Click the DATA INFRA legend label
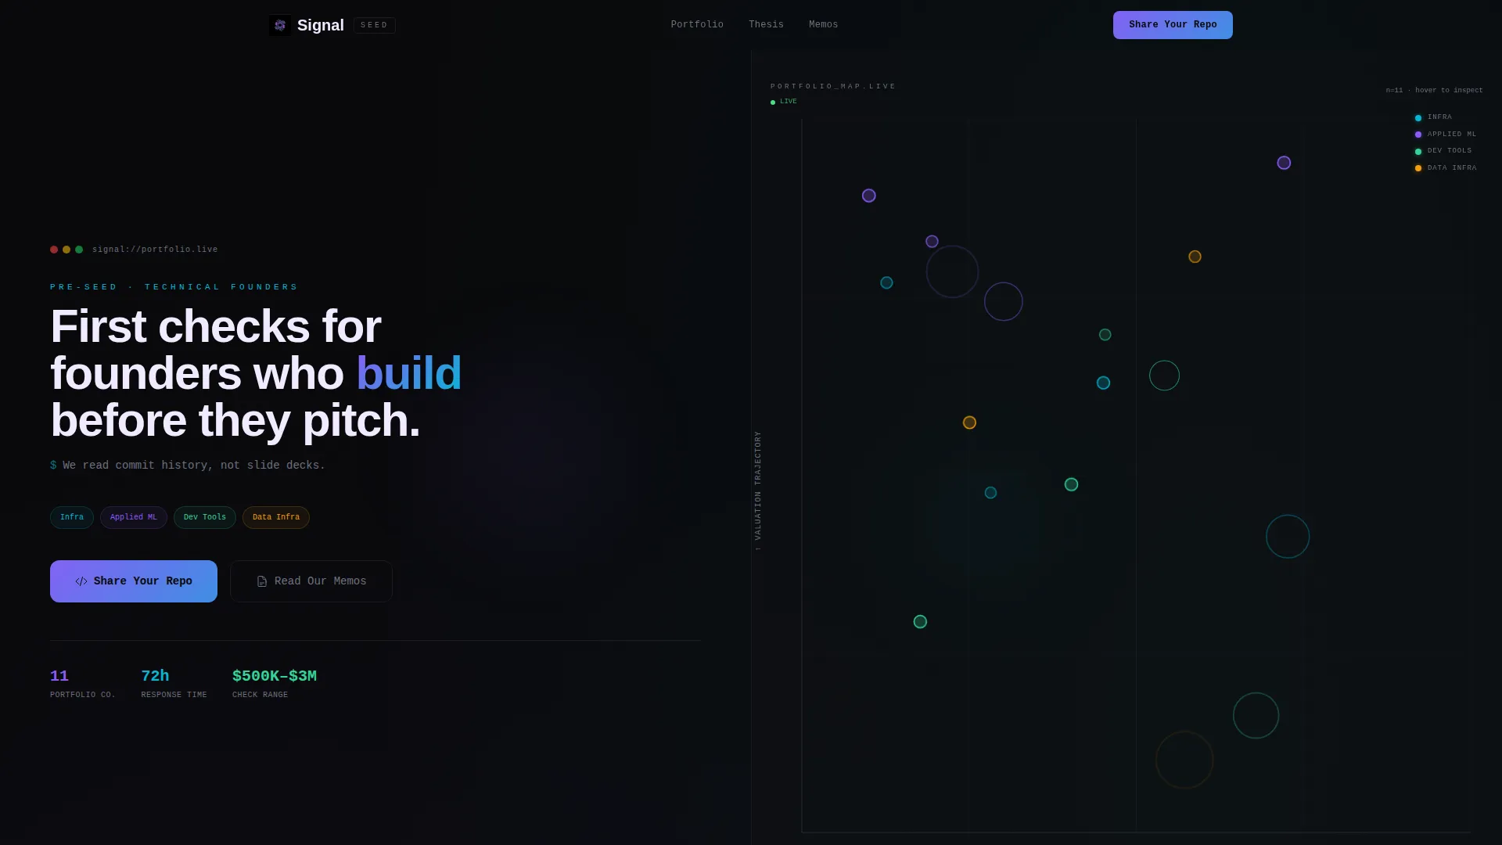This screenshot has width=1502, height=845. tap(1452, 168)
